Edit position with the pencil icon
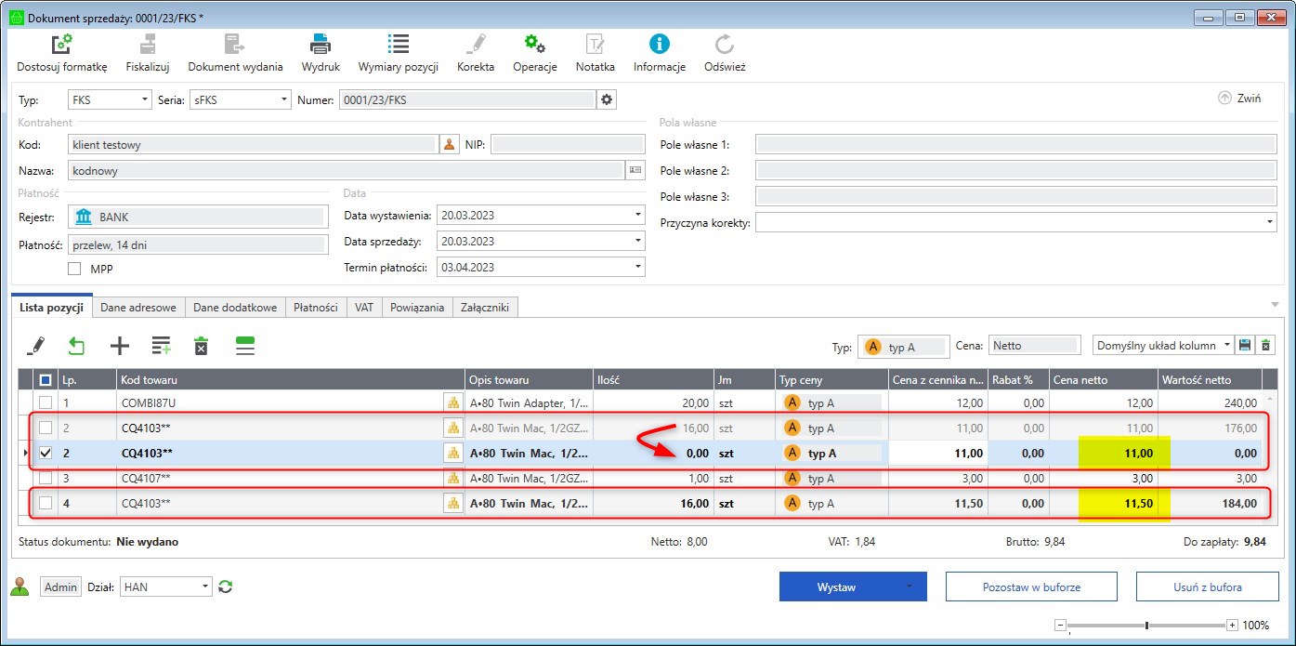The image size is (1296, 646). click(36, 346)
